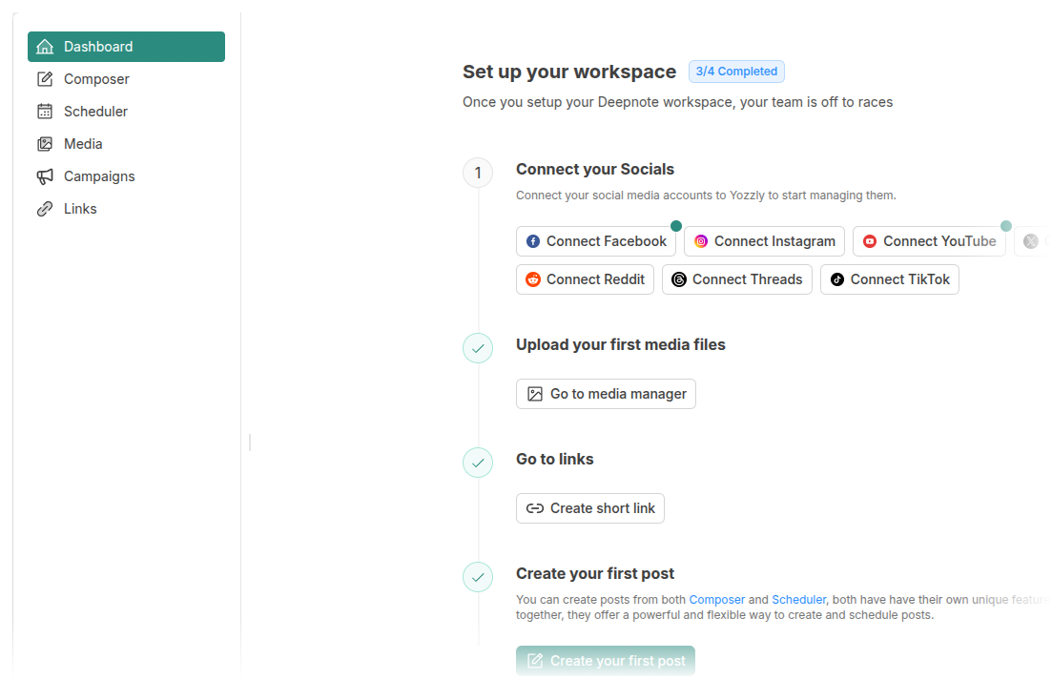Connect a YouTube account

click(x=928, y=241)
